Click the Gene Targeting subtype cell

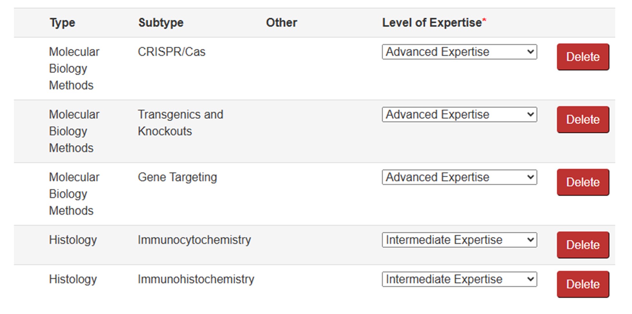[177, 177]
